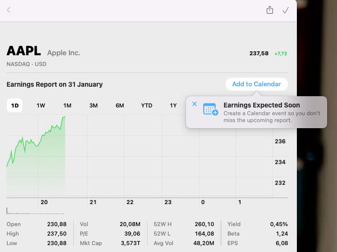Click the Mkt Cap value 3,573T
Screen dimensions: 337x252
tap(130, 243)
